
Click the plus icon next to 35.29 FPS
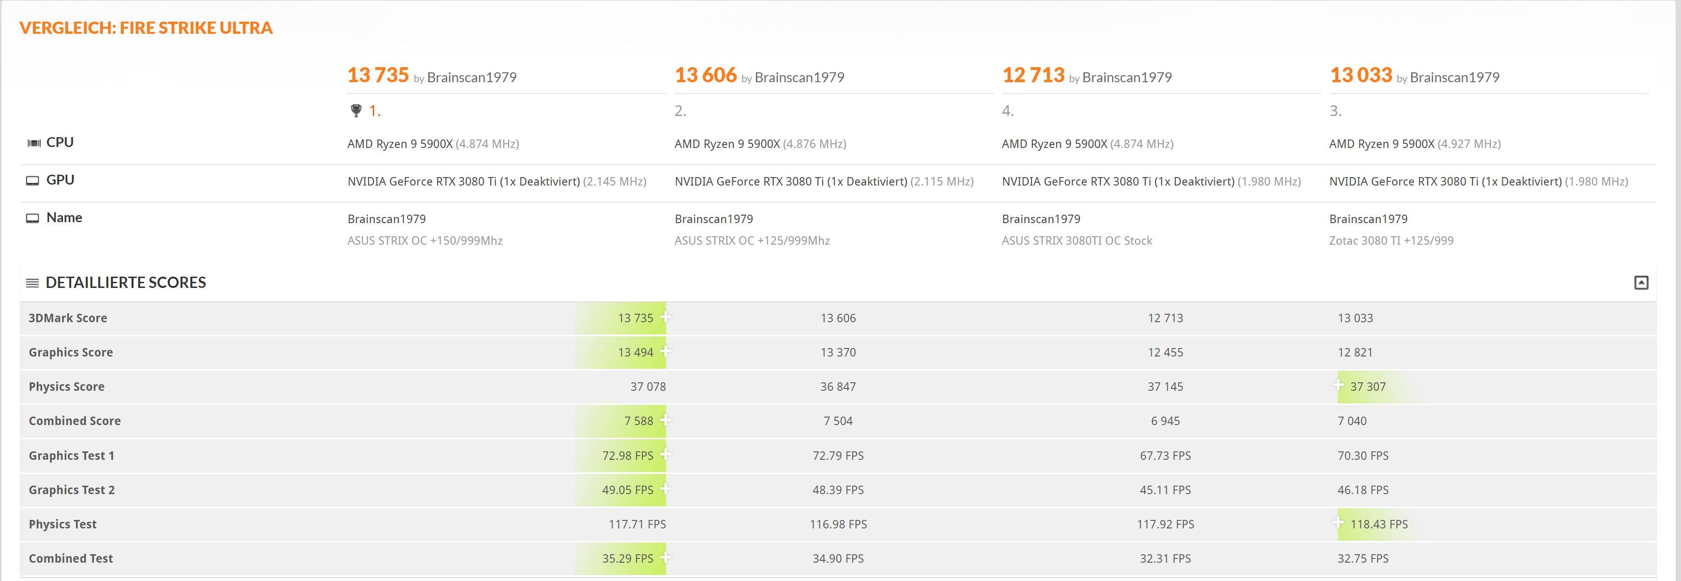[665, 558]
